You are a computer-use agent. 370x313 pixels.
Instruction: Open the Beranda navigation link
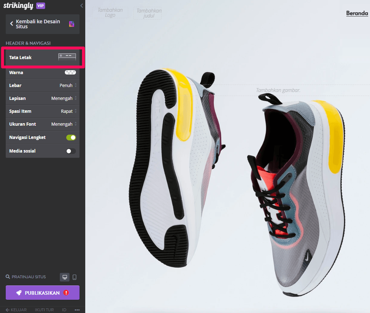tap(357, 13)
